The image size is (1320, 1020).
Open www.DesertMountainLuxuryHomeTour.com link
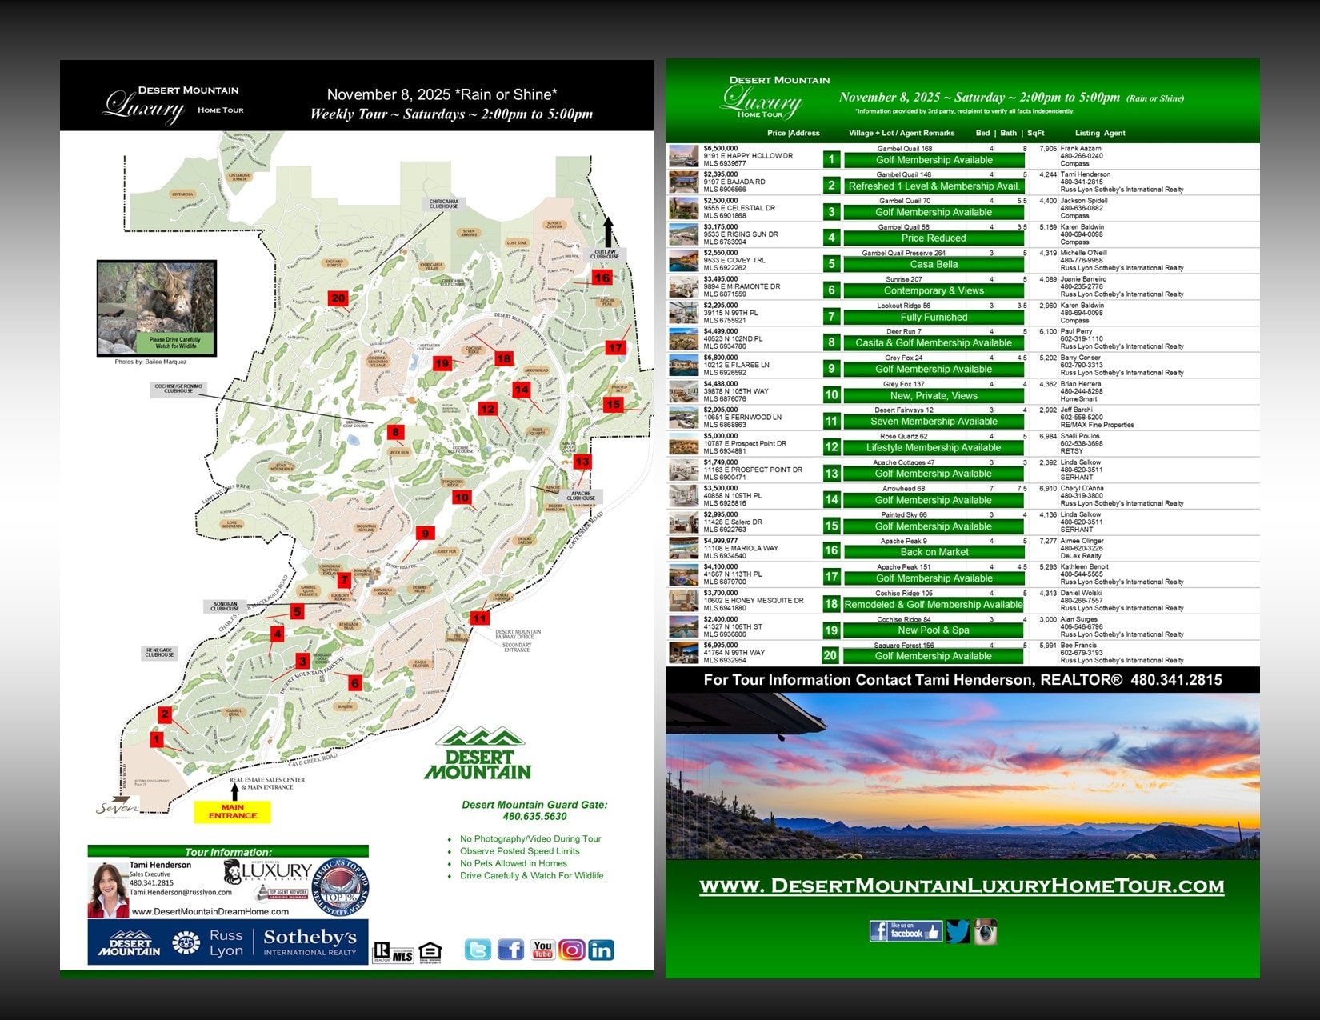point(962,886)
